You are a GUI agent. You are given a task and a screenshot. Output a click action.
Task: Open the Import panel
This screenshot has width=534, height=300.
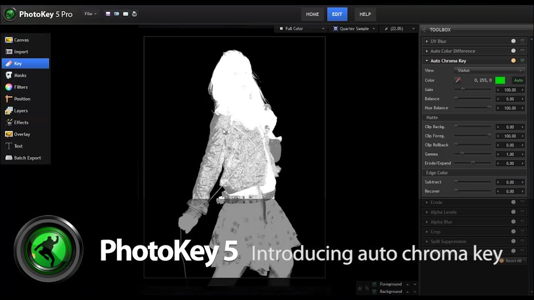pyautogui.click(x=25, y=52)
